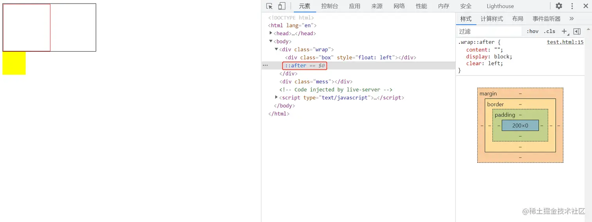Open DevTools settings gear
This screenshot has height=222, width=592.
click(559, 6)
